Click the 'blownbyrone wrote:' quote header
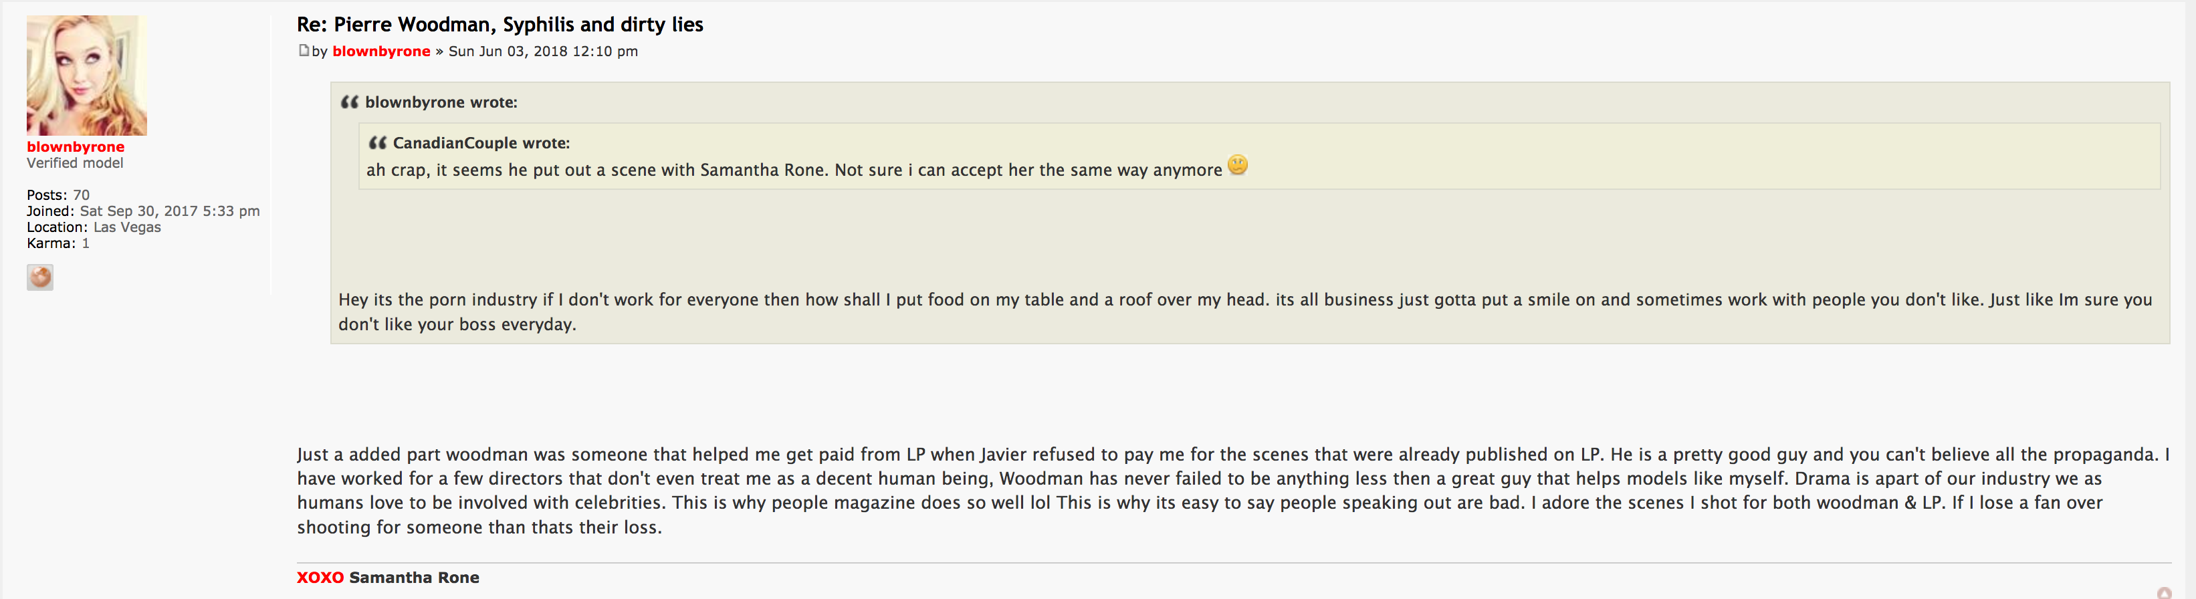The image size is (2196, 599). [441, 102]
